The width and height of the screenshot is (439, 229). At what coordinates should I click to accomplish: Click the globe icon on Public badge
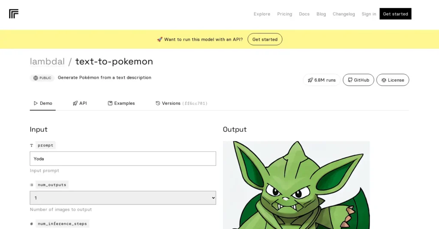tap(36, 78)
